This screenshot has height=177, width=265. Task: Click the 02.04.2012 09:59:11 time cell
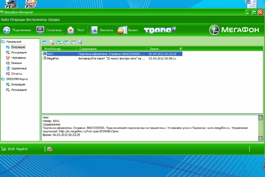(x=162, y=58)
